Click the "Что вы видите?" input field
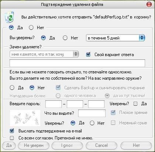155x152 pixels. [92, 113]
